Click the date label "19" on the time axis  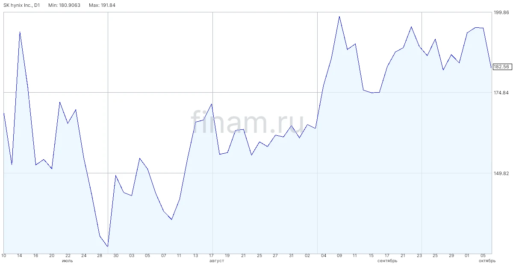coord(227,256)
